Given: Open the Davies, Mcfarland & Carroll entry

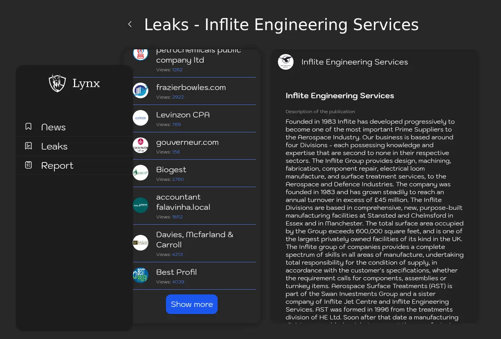Looking at the screenshot, I should point(195,240).
